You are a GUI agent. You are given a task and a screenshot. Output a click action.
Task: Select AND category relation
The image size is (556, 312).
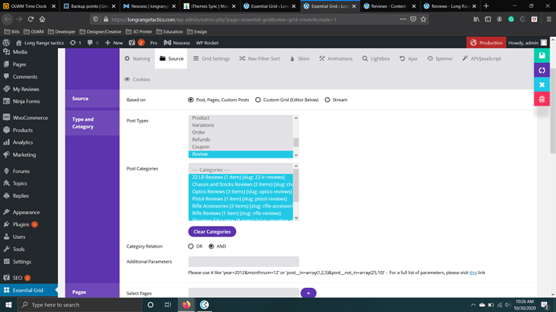(x=211, y=246)
